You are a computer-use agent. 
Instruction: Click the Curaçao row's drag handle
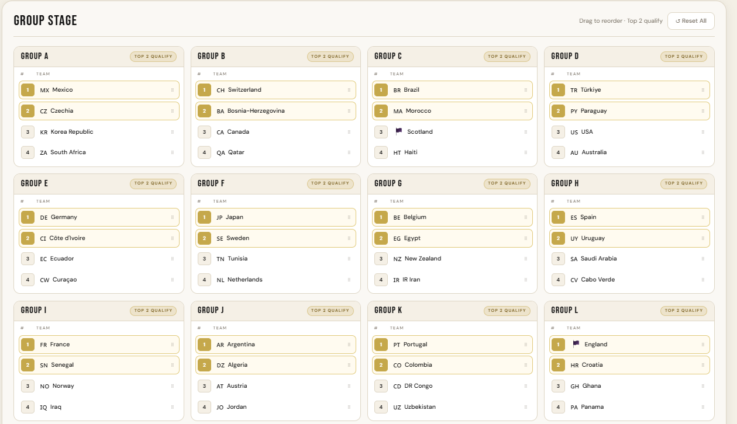pyautogui.click(x=173, y=280)
